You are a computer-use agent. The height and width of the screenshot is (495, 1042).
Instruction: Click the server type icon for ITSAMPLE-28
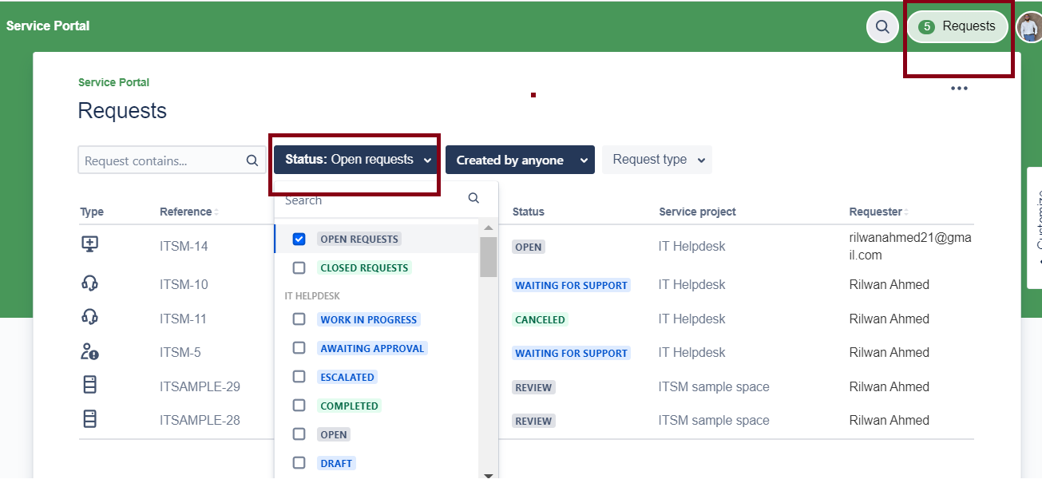click(90, 418)
